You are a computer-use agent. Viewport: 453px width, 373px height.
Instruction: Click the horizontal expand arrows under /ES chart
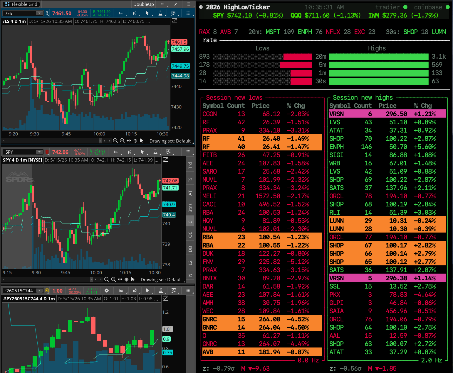click(x=129, y=141)
